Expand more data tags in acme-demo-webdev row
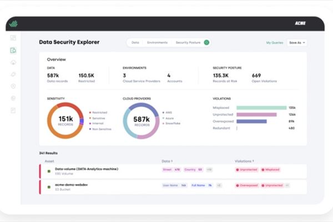 point(219,185)
